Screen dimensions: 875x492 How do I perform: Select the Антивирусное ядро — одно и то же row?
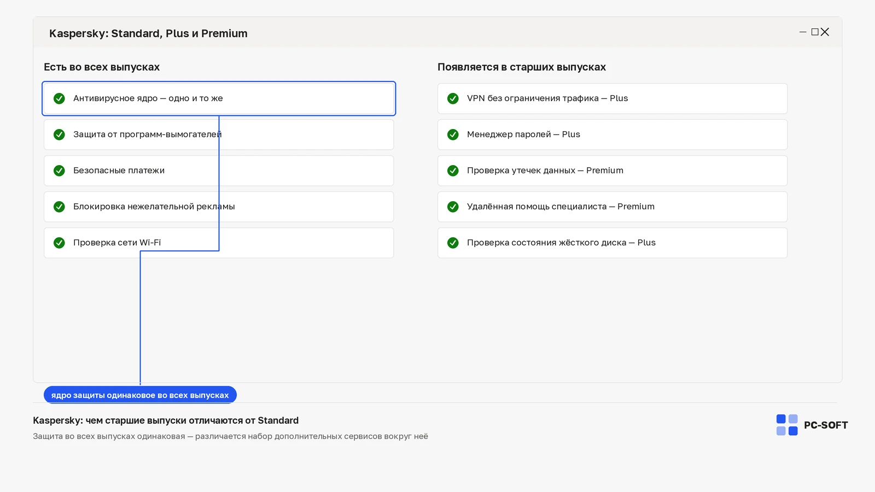point(219,98)
